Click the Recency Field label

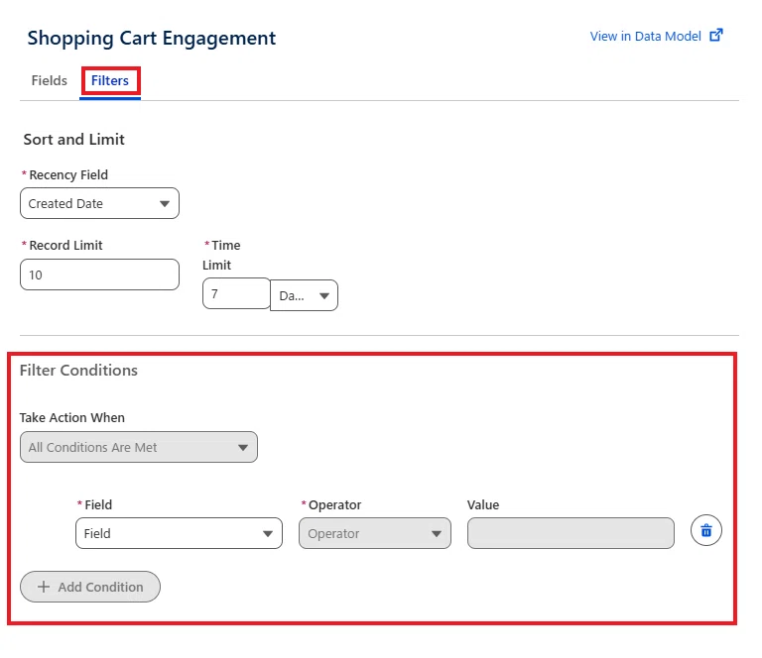(68, 175)
